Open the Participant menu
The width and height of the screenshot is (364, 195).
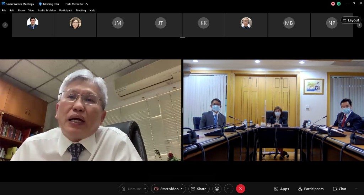(66, 11)
